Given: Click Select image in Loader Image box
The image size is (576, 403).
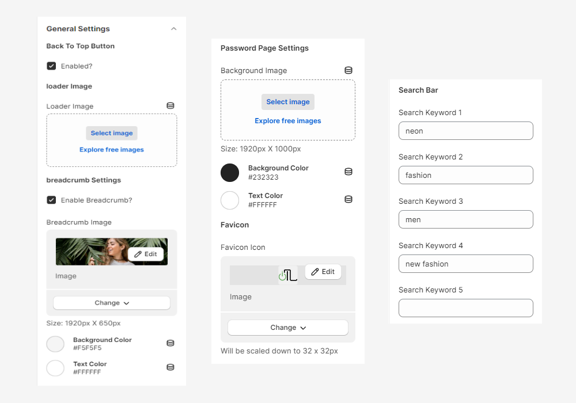Looking at the screenshot, I should [x=112, y=133].
